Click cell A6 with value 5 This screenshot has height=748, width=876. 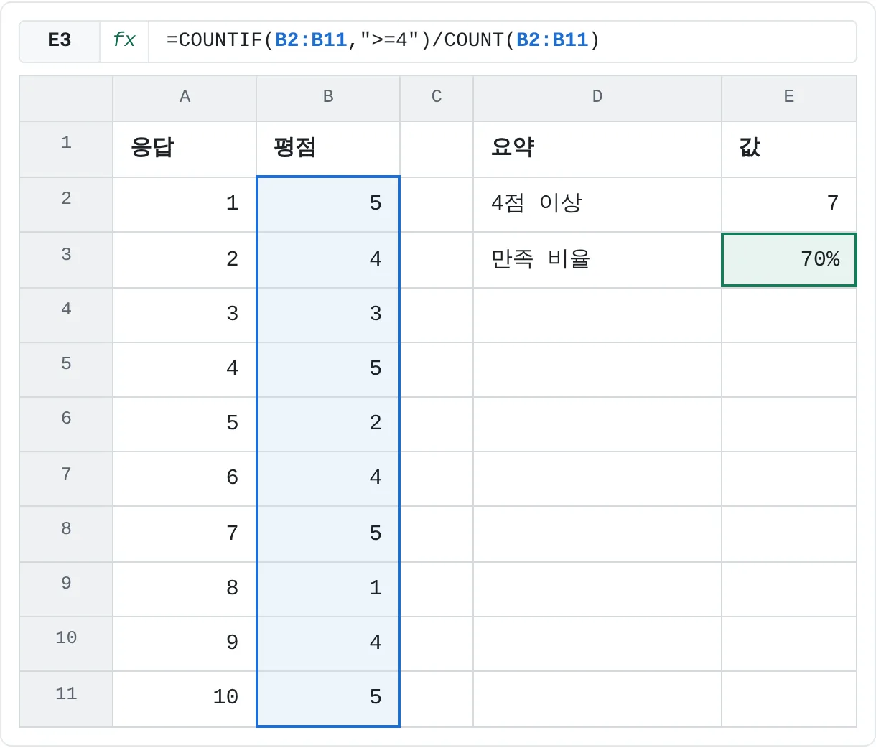pyautogui.click(x=185, y=424)
